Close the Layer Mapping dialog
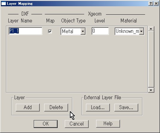Image resolution: width=160 pixels, height=133 pixels. pos(156,4)
